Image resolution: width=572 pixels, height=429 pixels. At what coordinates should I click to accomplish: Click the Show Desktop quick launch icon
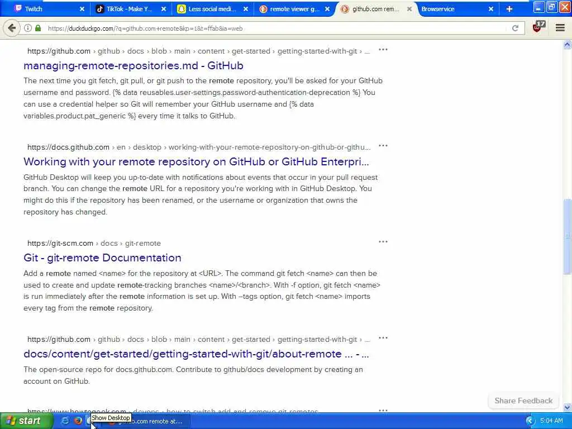[89, 421]
